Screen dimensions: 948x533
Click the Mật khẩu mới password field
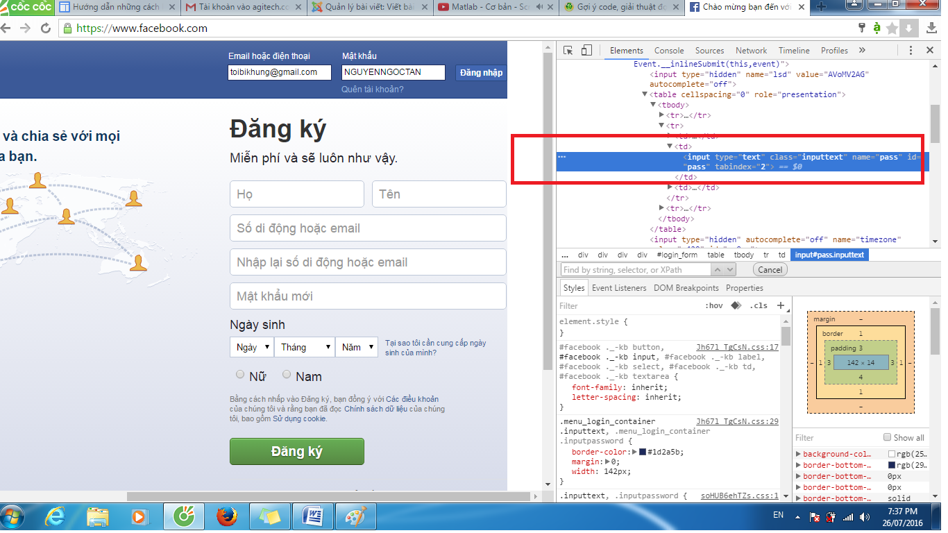[x=368, y=296]
